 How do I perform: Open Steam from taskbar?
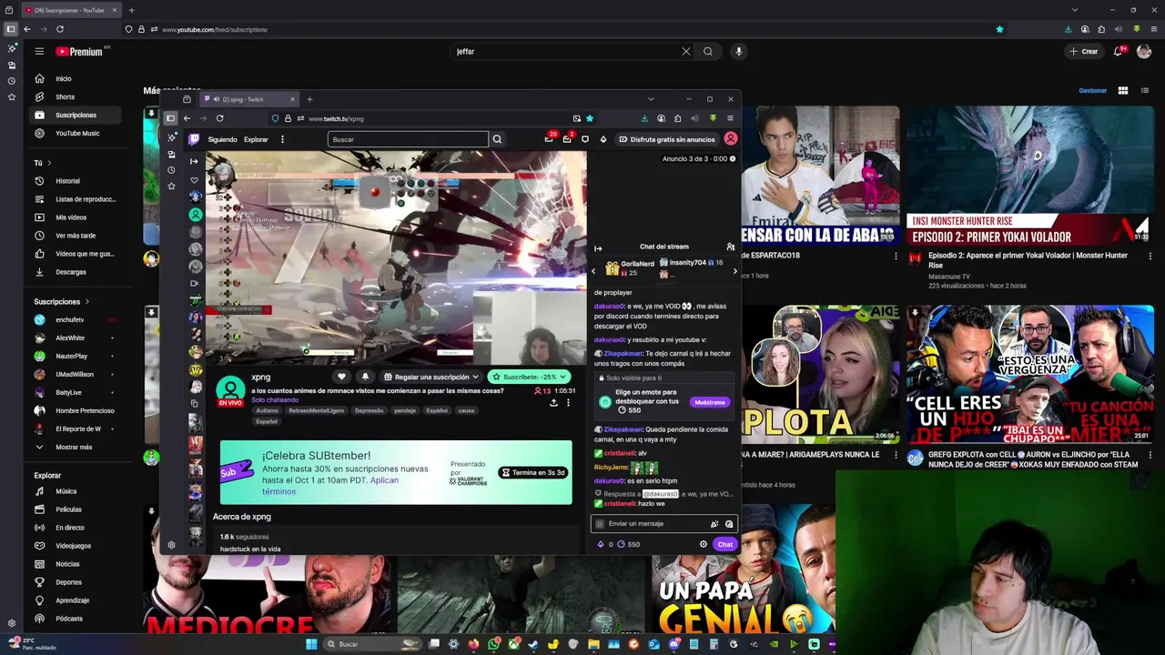[533, 644]
